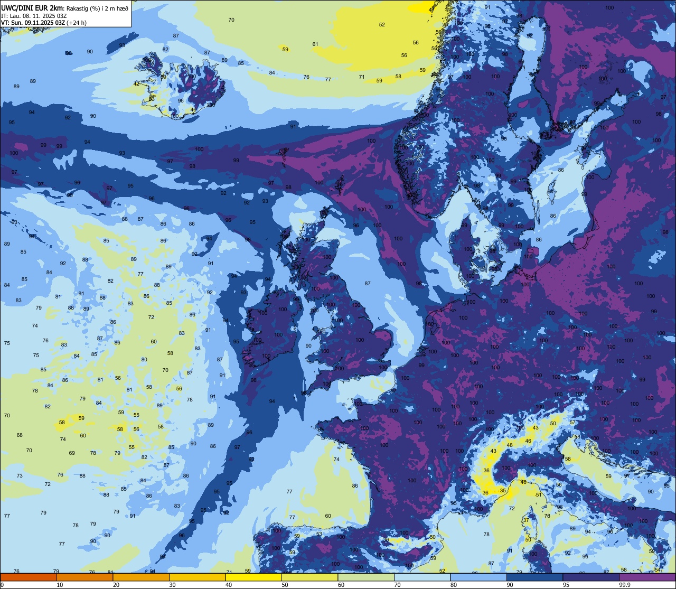
Task: Select the 90–95 medium blue legend swatch
Action: [x=534, y=577]
